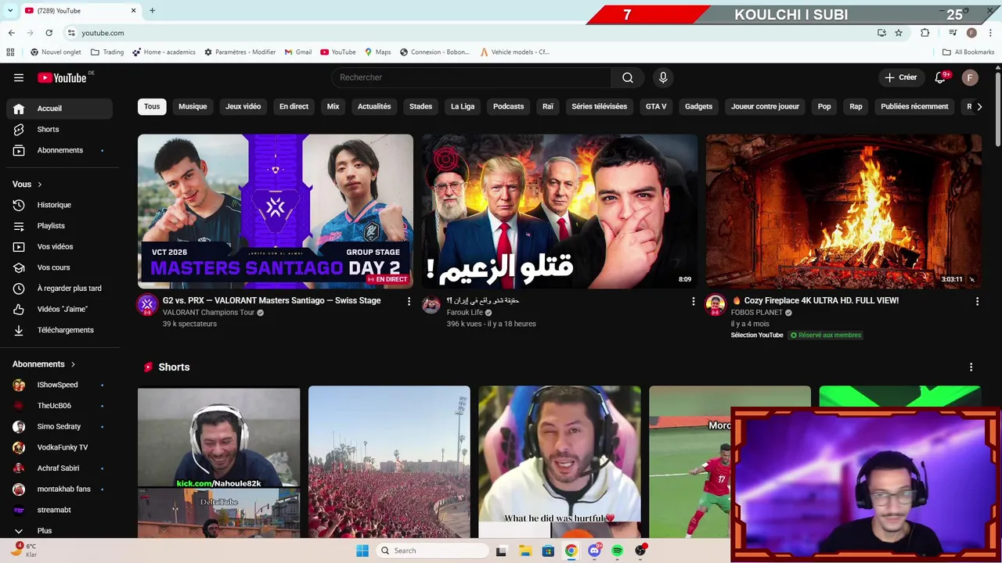Click the search magnifier button

pos(628,77)
